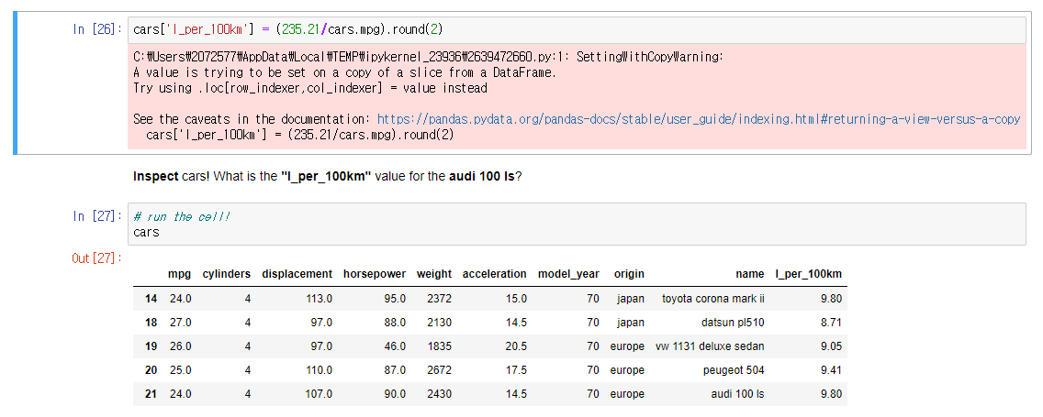Click 'peugeot 504' name cell
Image resolution: width=1043 pixels, height=417 pixels.
click(x=734, y=370)
